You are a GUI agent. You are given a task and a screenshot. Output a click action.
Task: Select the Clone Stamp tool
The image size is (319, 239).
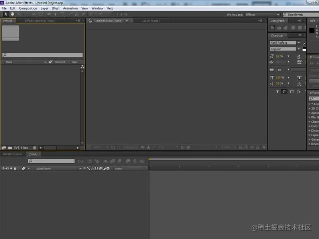tap(77, 14)
